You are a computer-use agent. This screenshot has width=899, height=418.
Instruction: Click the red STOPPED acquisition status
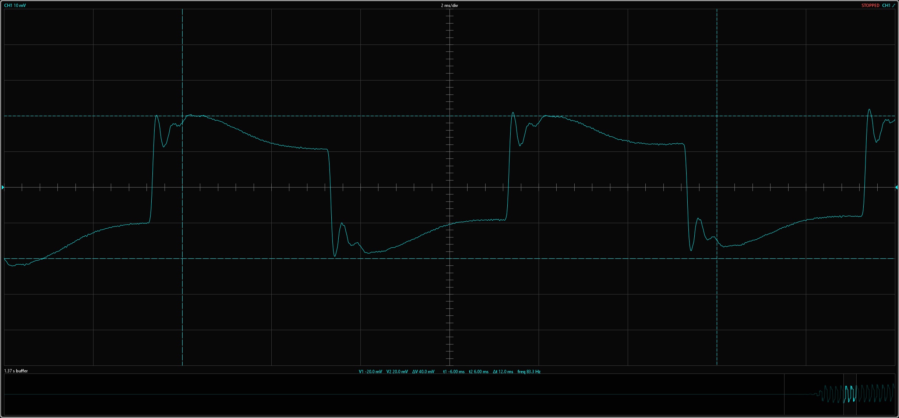870,6
